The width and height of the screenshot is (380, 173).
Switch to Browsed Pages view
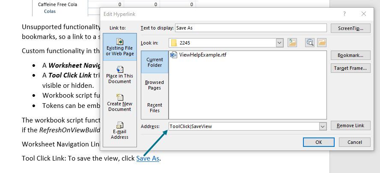point(154,85)
